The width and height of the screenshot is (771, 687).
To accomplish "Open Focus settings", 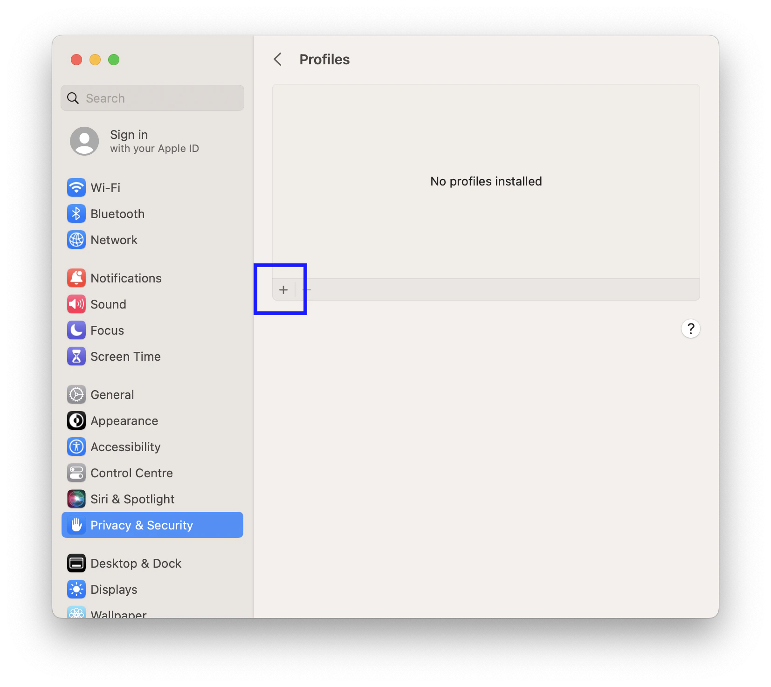I will point(107,330).
